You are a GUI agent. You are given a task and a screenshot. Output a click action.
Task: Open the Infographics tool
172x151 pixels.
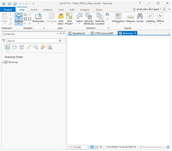point(118,18)
